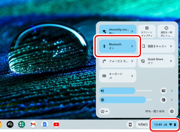This screenshot has width=180, height=132.
Task: Toggle the Quick Share tile
Action: (153, 61)
